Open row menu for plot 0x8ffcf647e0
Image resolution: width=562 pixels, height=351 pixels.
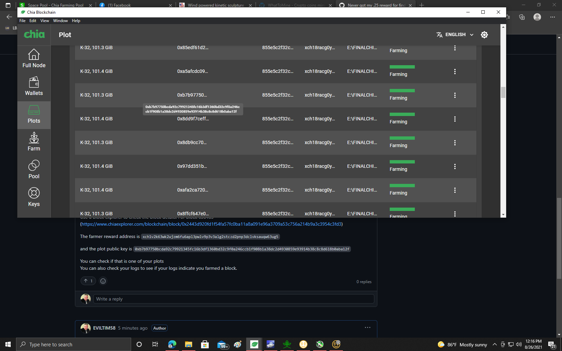pos(455,214)
